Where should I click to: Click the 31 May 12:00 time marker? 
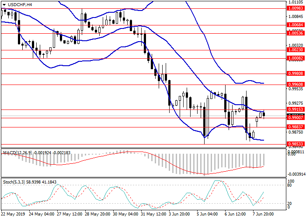(153, 215)
